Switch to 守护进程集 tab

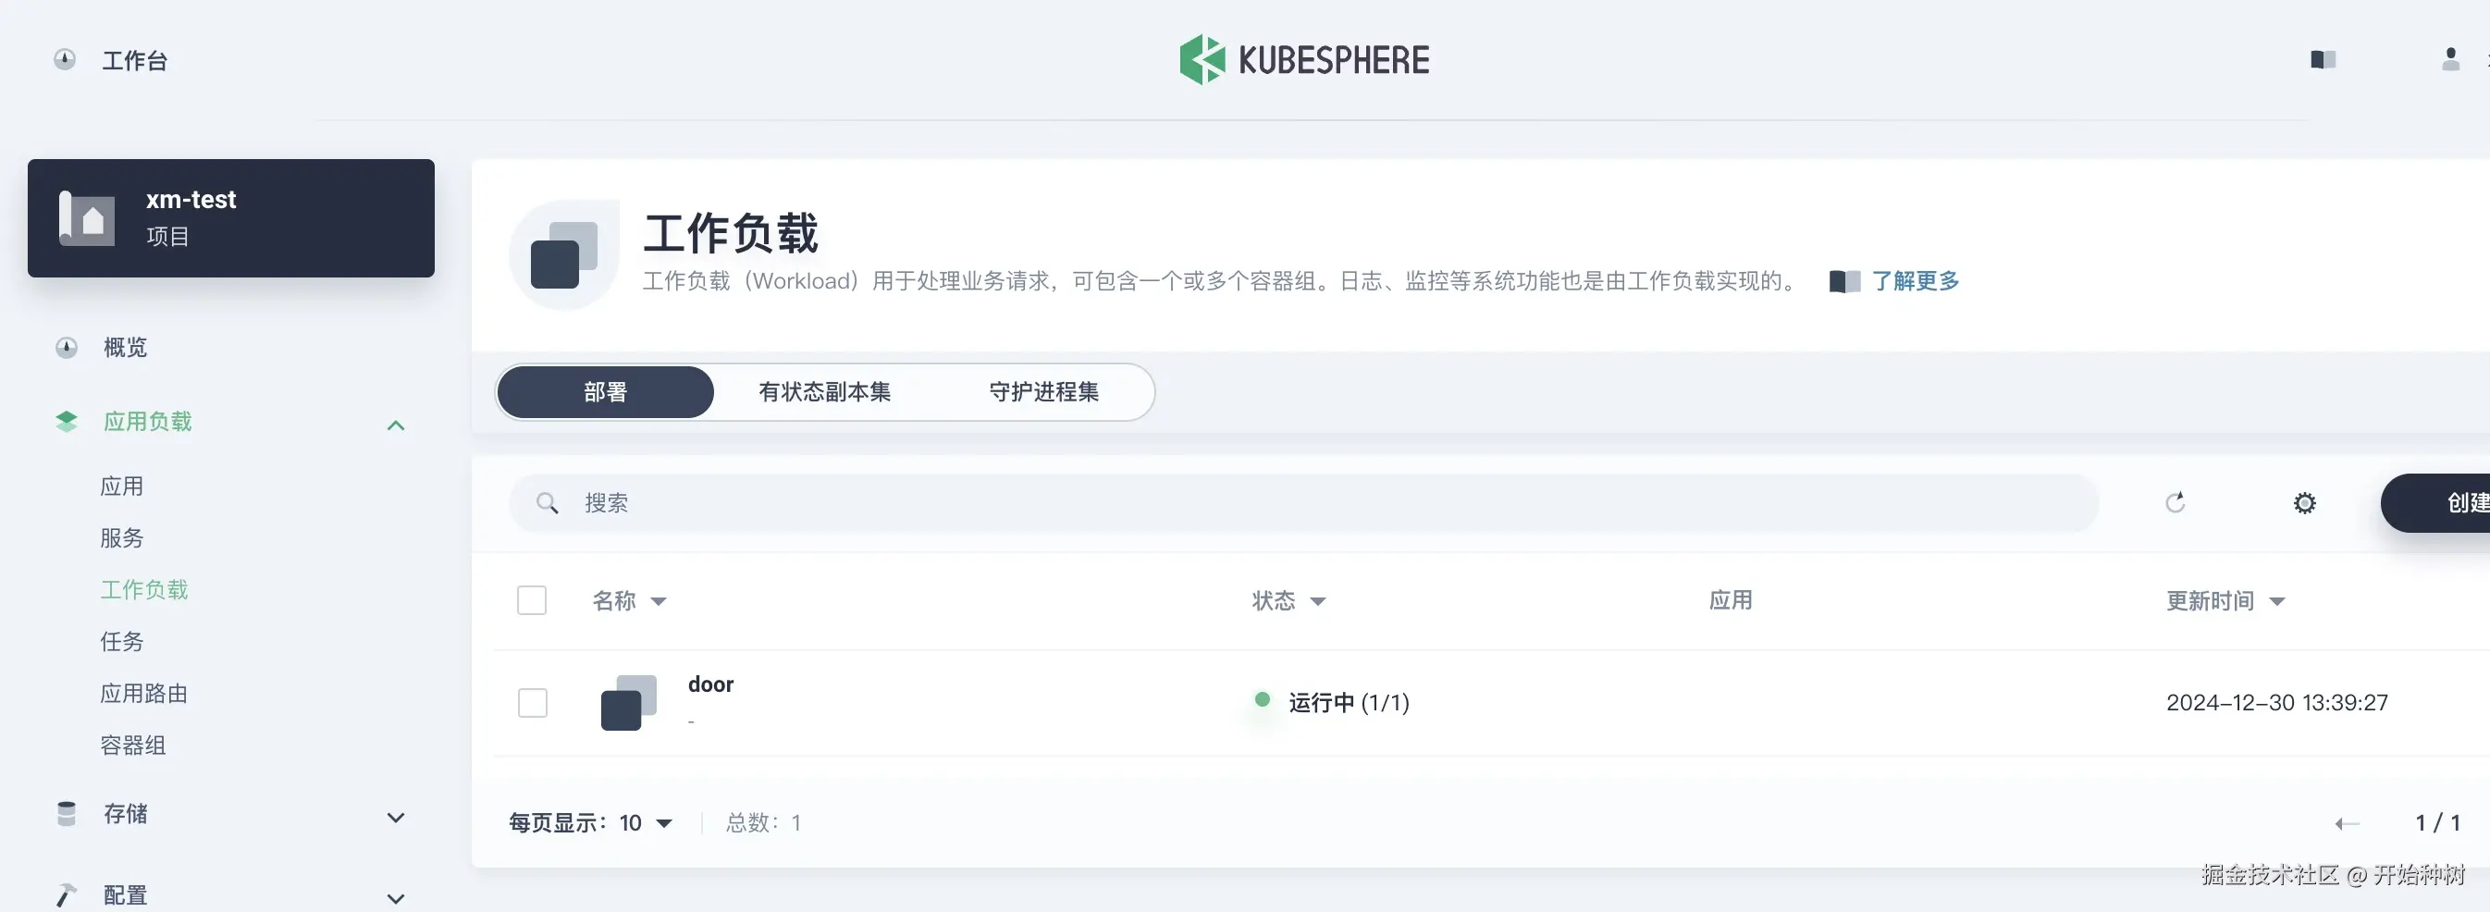coord(1044,392)
